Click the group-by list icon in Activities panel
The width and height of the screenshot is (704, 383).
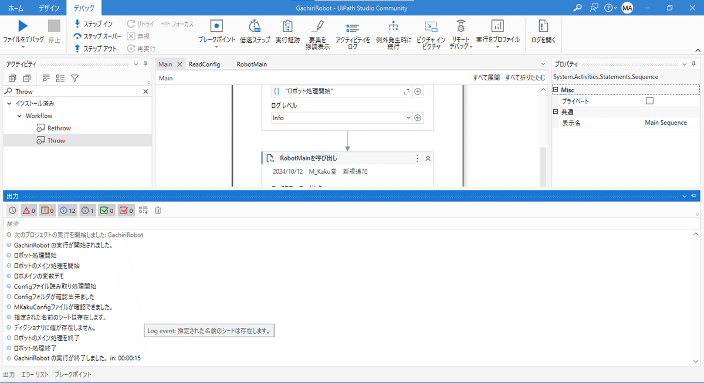[x=60, y=79]
